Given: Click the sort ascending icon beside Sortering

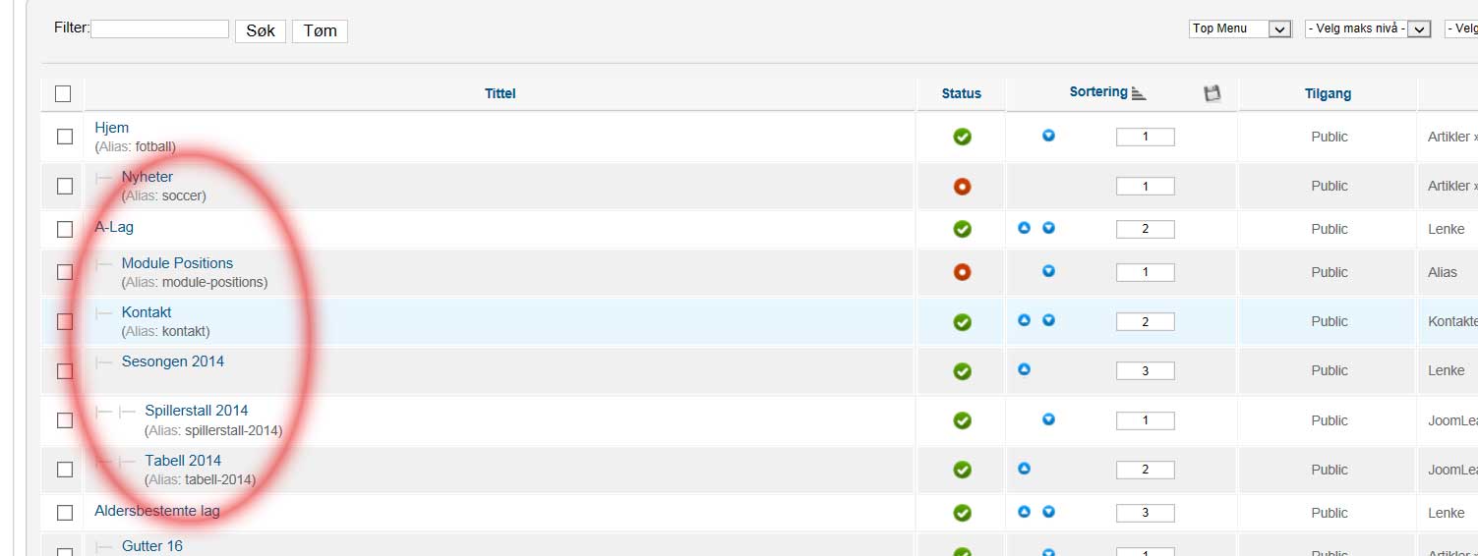Looking at the screenshot, I should [x=1139, y=93].
